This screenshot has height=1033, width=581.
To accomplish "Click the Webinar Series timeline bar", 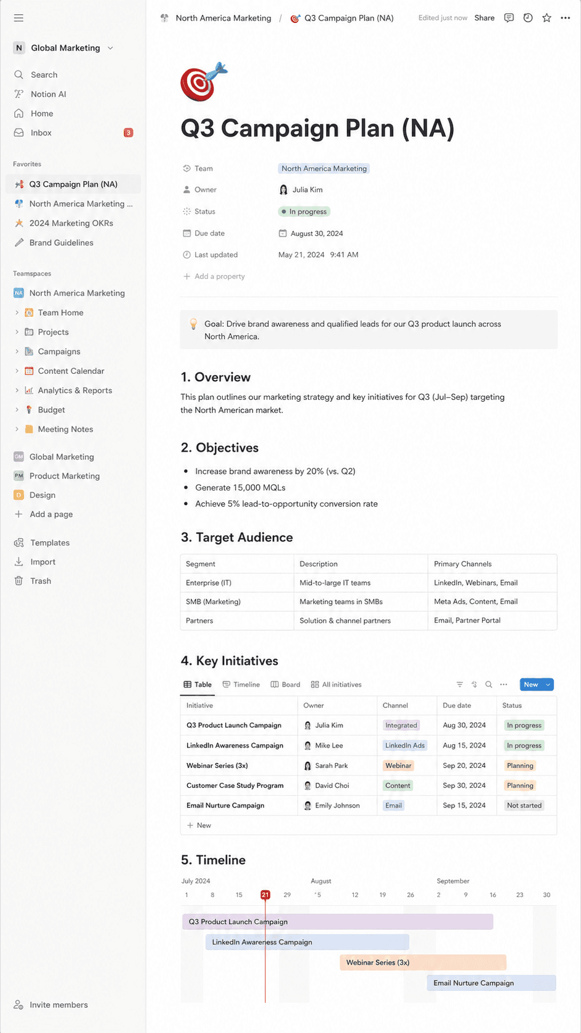I will pos(423,963).
